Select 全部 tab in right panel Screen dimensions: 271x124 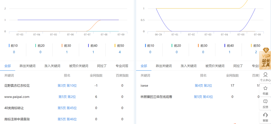point(144,66)
